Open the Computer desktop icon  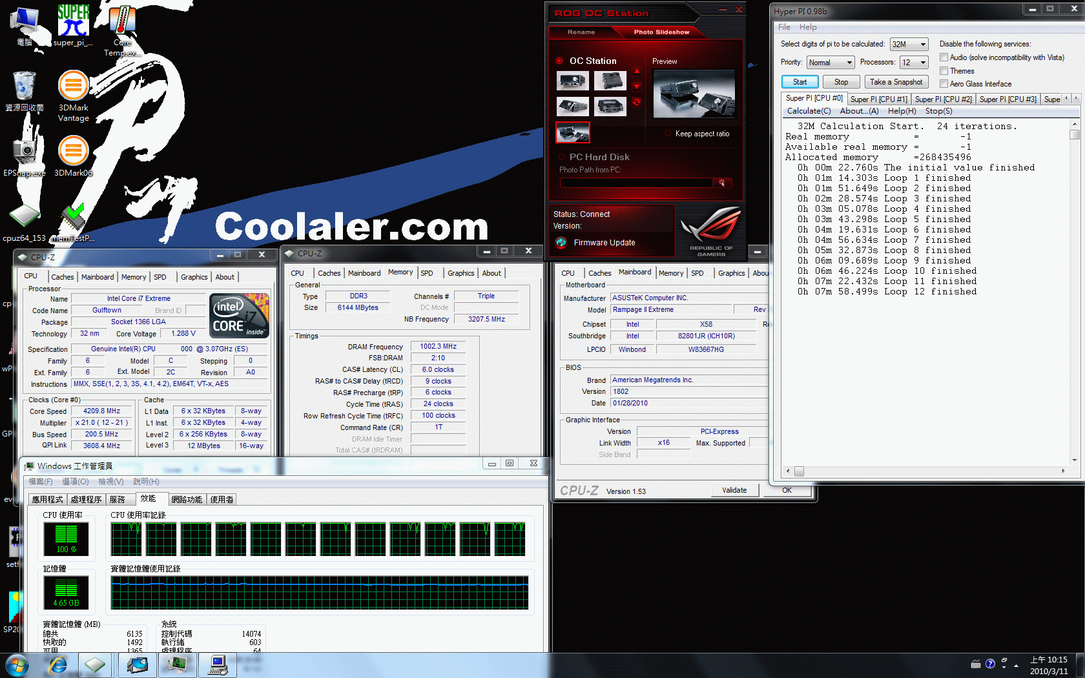(x=25, y=27)
